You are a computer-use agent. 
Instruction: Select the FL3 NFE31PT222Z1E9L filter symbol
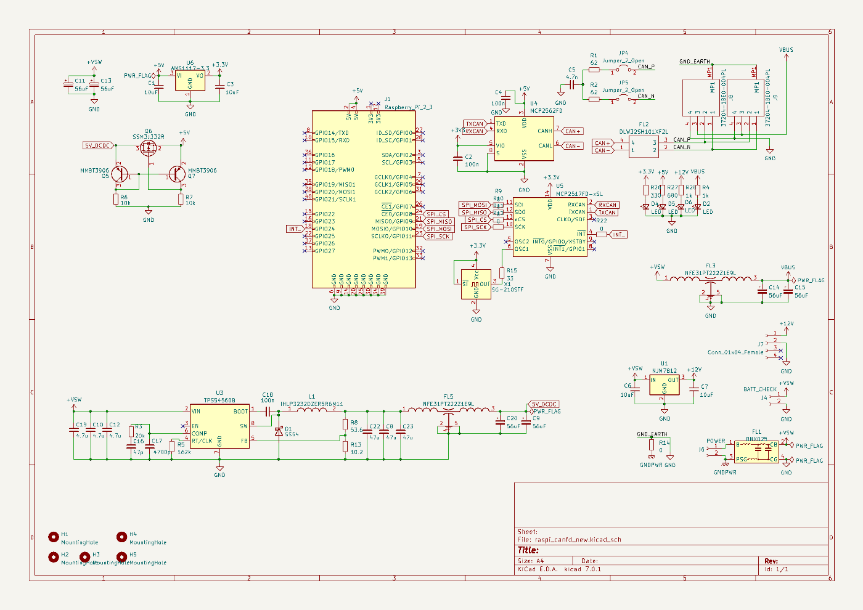click(711, 287)
